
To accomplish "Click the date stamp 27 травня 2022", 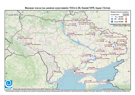I will [x=15, y=15].
